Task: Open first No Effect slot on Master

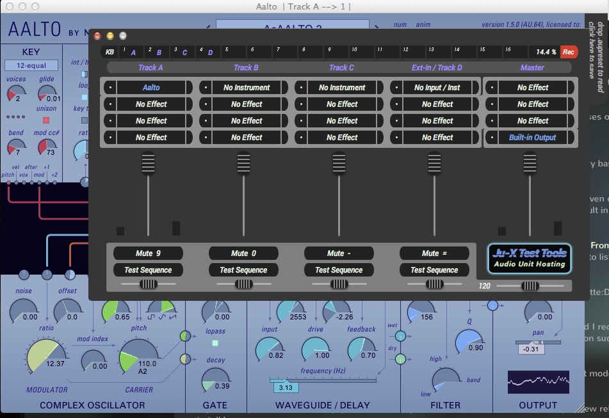Action: pos(533,87)
